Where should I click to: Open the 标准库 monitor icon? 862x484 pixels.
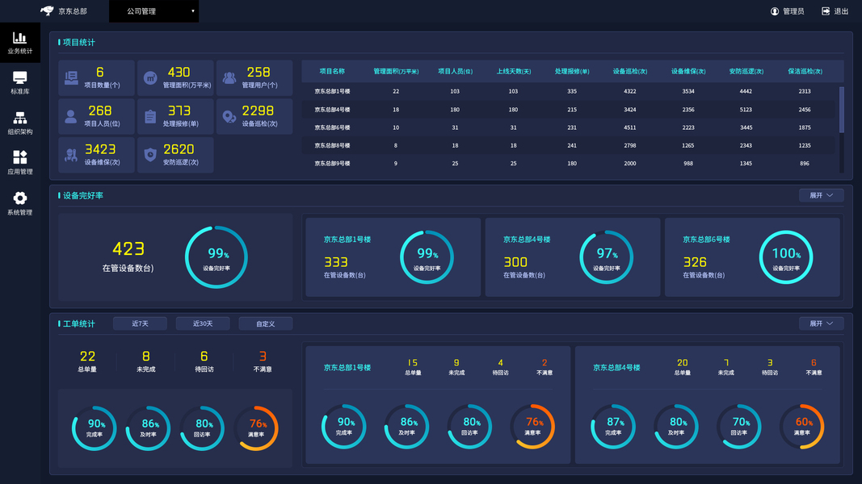(19, 78)
